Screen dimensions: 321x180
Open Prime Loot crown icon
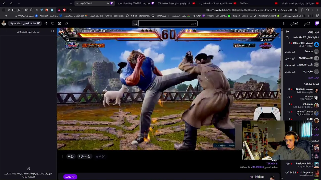coord(66,23)
